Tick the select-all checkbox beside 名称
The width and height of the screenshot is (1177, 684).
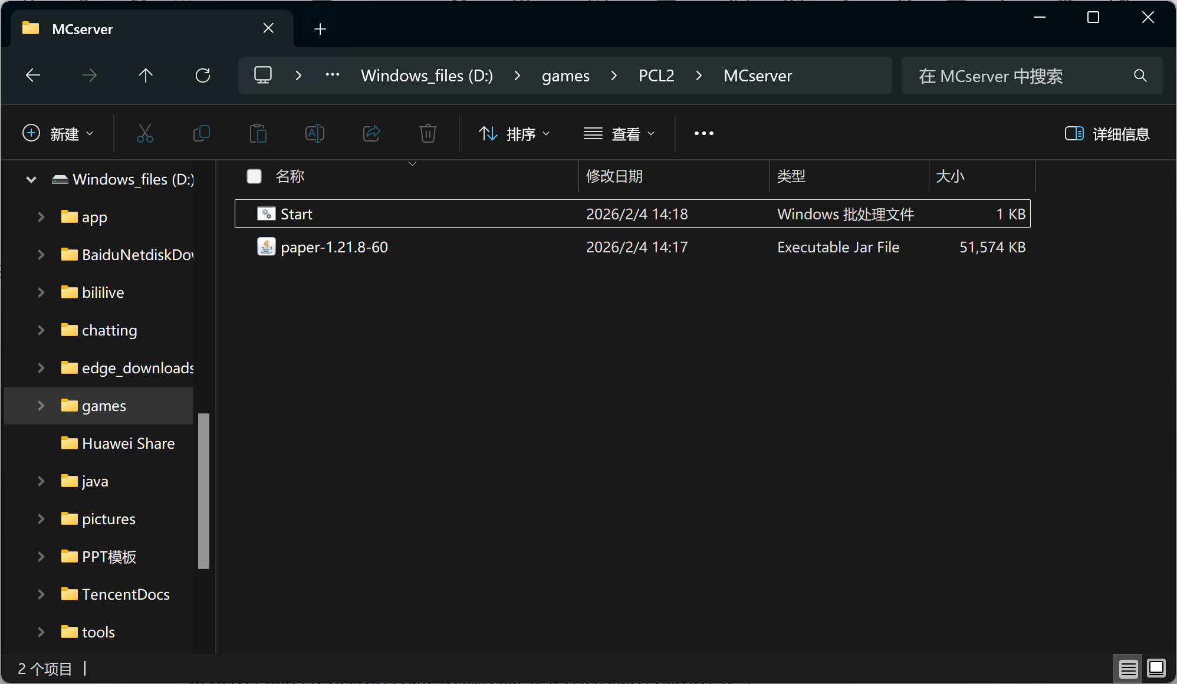click(254, 176)
